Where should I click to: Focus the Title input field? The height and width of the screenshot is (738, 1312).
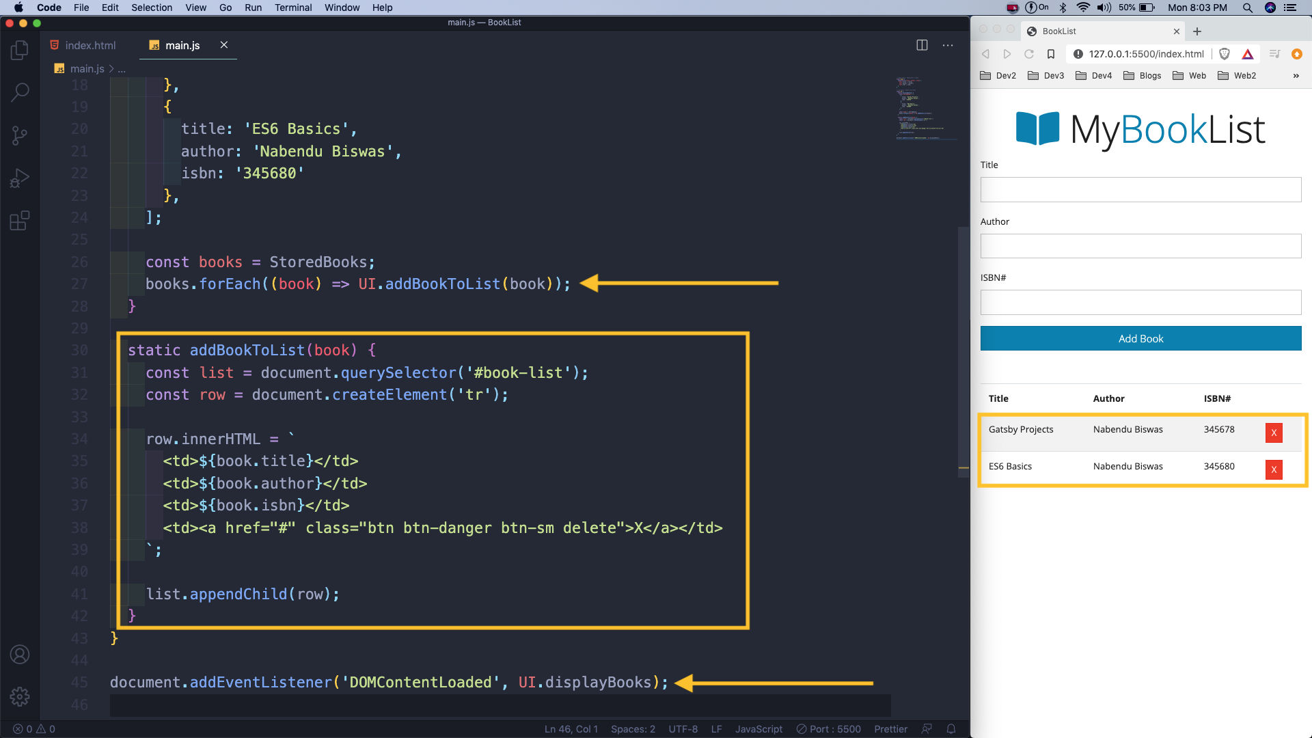[1140, 189]
